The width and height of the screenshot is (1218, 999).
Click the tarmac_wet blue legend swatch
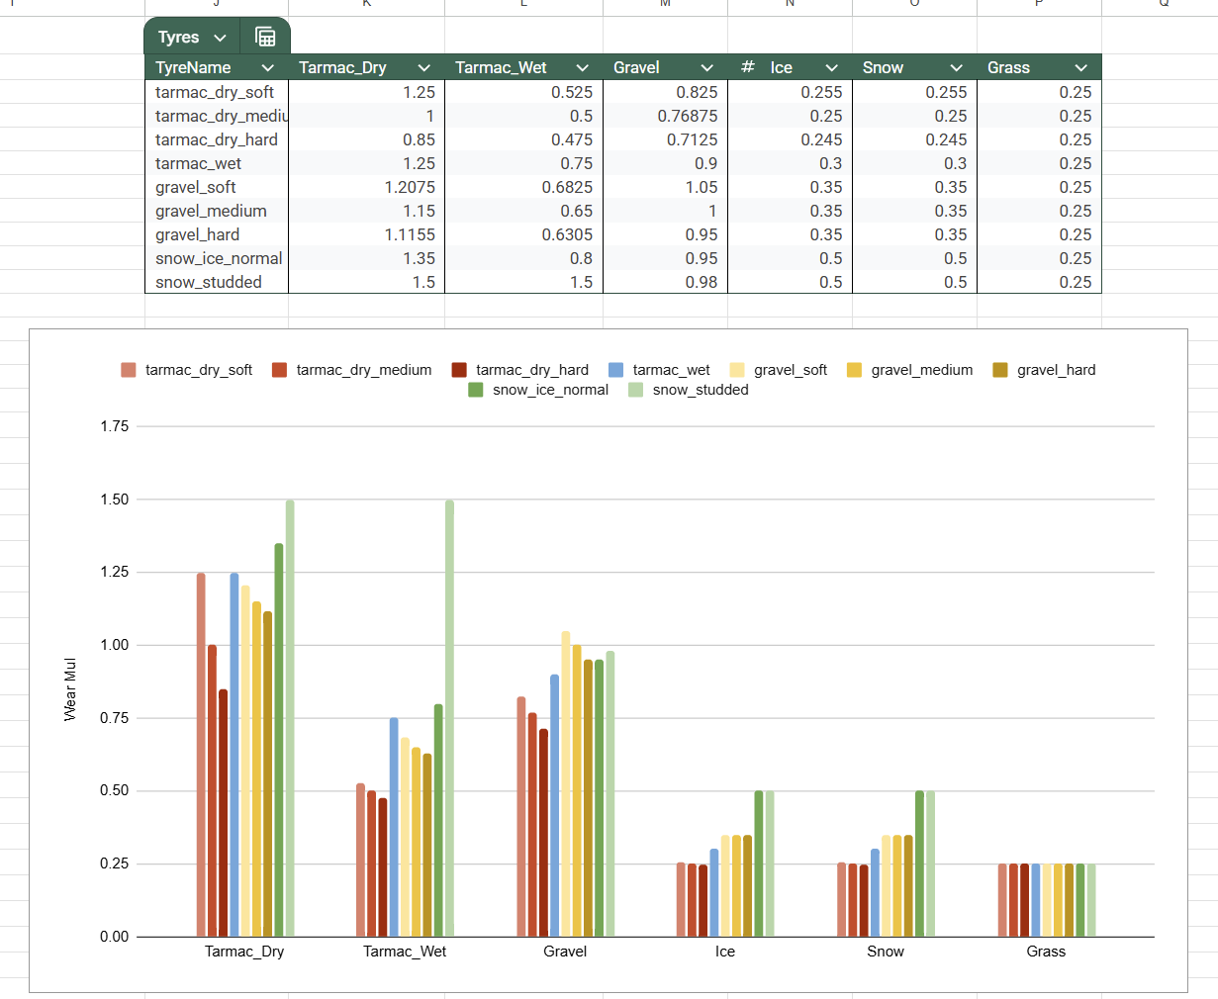tap(616, 370)
